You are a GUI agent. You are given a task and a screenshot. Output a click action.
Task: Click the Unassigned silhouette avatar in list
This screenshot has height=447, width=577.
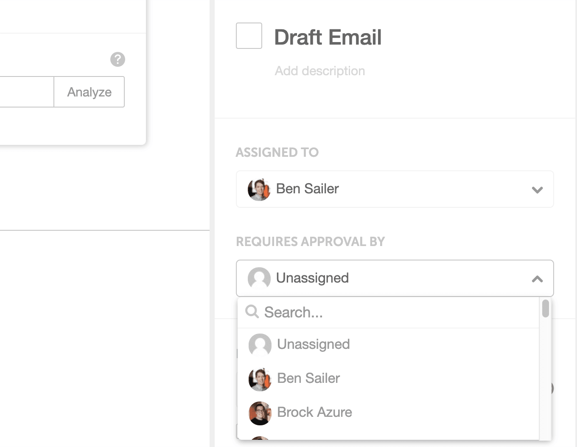pos(260,345)
